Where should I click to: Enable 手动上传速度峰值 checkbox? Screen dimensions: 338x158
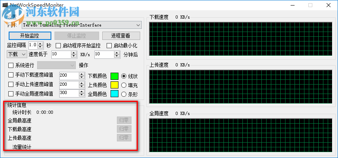coord(11,84)
